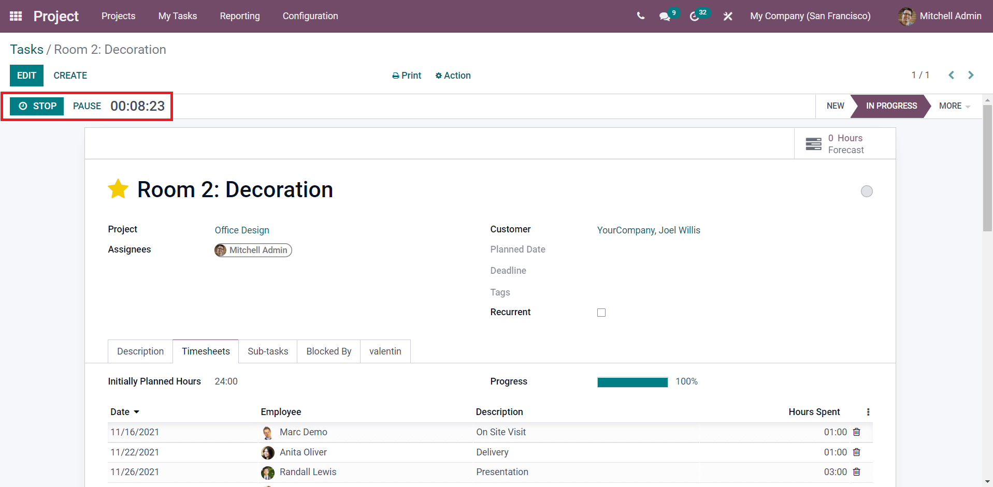Pause the timer
Screen dimensions: 993x487
[x=87, y=106]
